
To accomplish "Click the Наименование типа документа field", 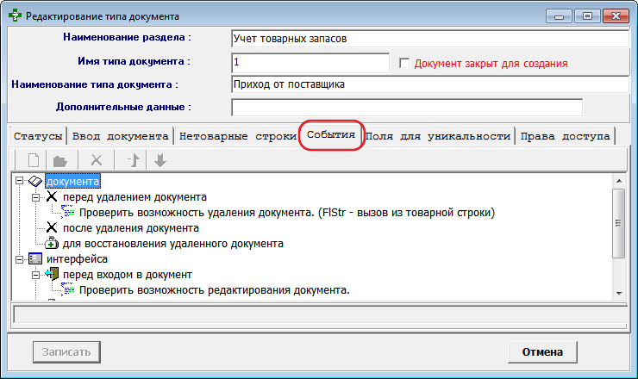I will tap(430, 84).
